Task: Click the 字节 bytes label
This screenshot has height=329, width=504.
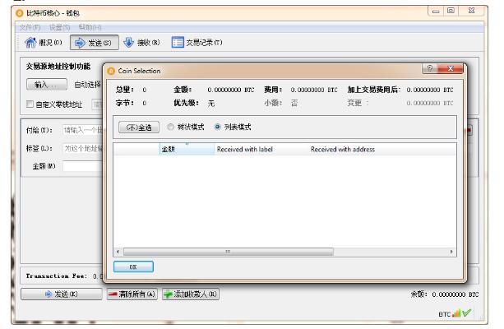Action: coord(125,103)
